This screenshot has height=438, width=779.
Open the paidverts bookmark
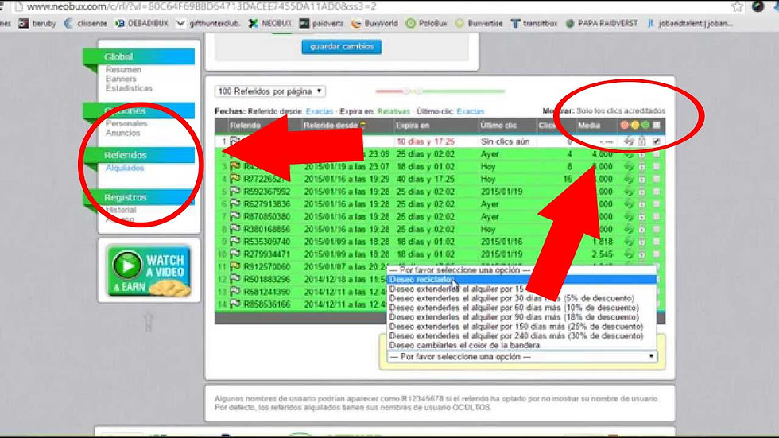pos(321,23)
